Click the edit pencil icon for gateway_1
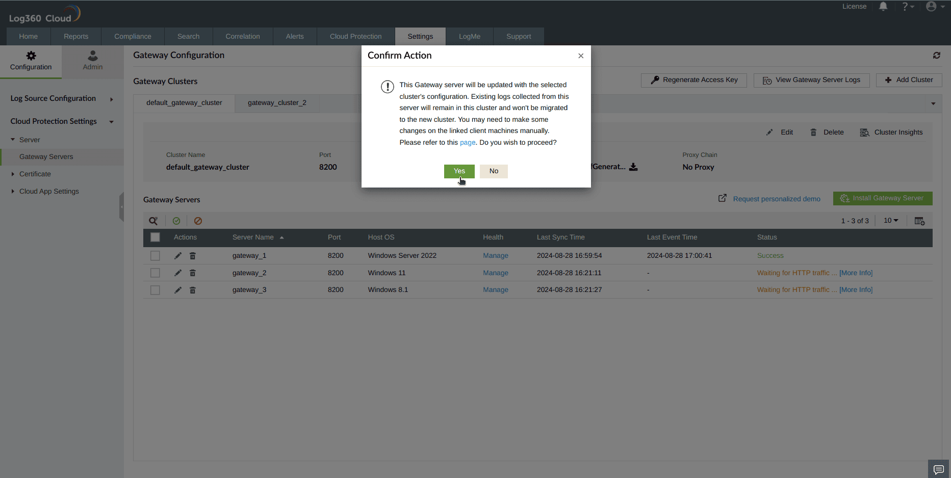951x478 pixels. pos(177,255)
